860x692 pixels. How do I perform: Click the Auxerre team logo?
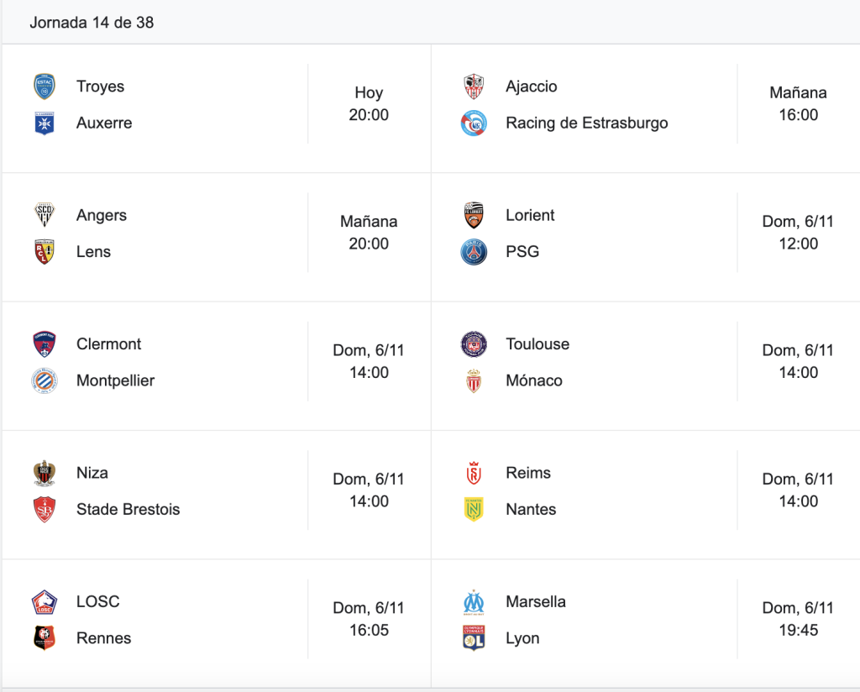click(45, 123)
